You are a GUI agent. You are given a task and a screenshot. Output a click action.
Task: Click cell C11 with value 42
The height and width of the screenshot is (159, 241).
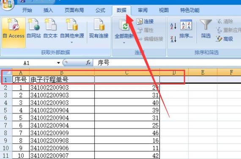tap(127, 156)
